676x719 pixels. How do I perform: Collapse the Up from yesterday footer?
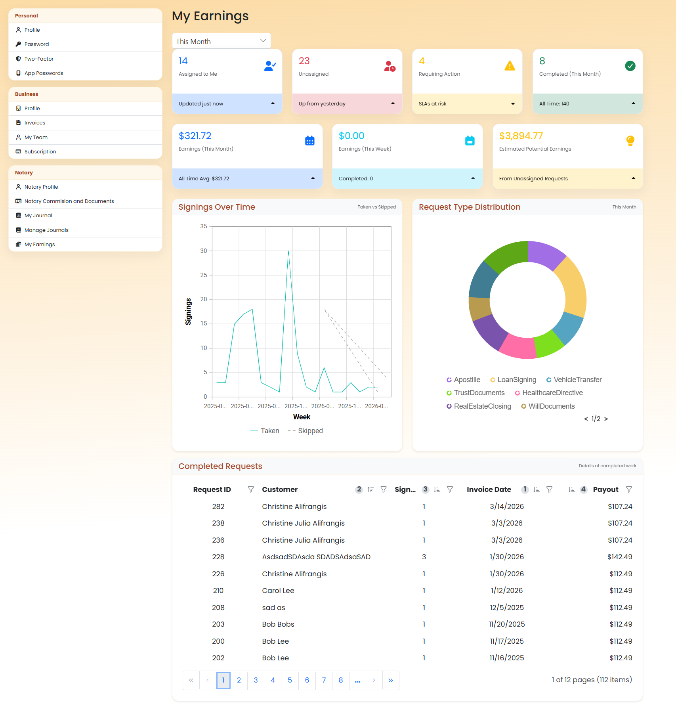click(393, 103)
